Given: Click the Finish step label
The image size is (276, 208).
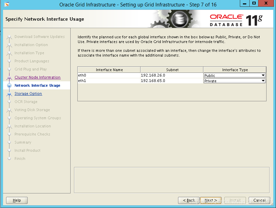Looking at the screenshot, I should 20,159.
